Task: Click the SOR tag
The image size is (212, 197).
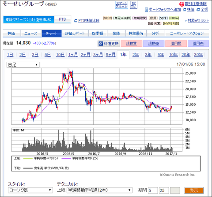Action: 107,18
